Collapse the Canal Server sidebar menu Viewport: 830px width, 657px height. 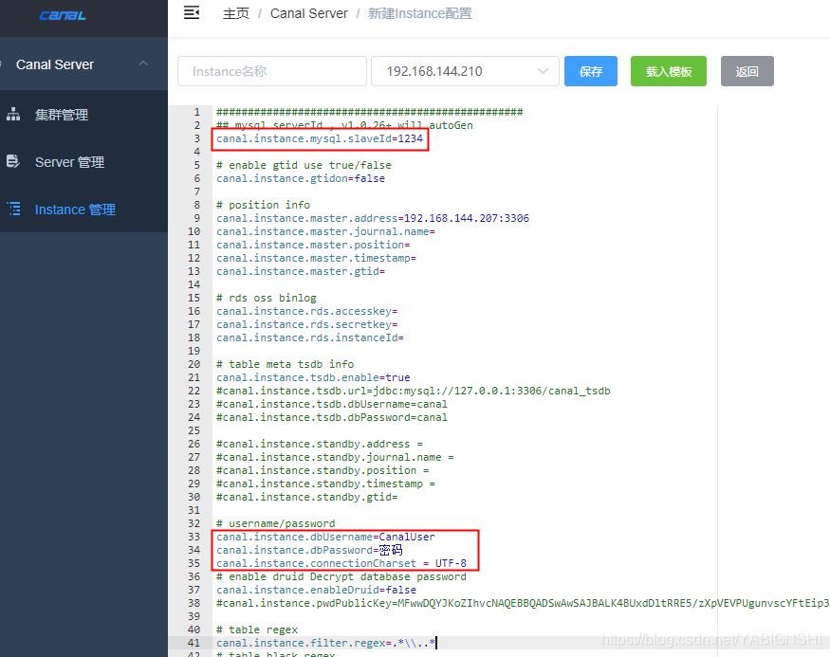143,64
